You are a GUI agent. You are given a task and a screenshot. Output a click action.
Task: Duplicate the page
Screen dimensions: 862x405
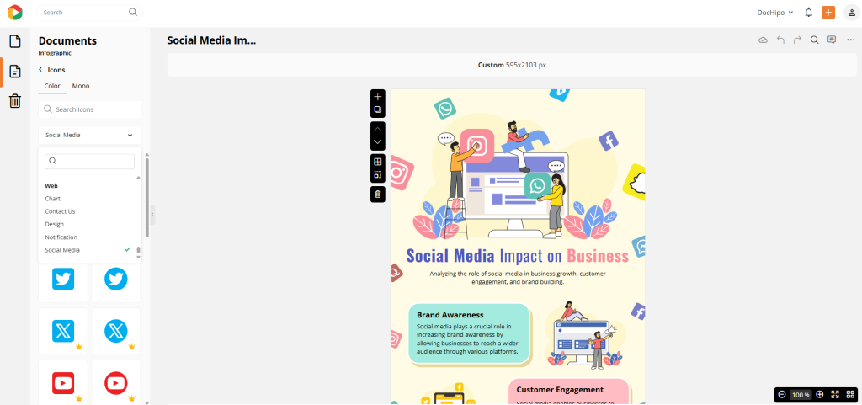(378, 109)
